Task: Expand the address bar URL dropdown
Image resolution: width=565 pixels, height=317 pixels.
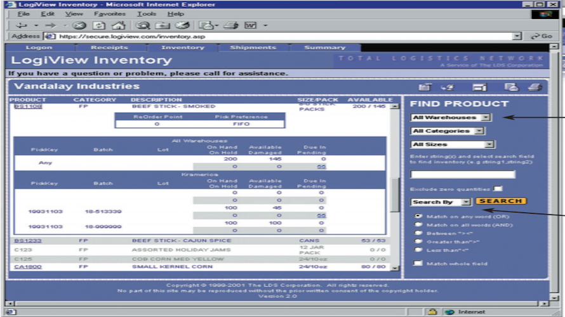Action: (x=517, y=36)
